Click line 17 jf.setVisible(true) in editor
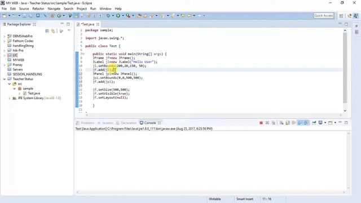 (x=111, y=94)
